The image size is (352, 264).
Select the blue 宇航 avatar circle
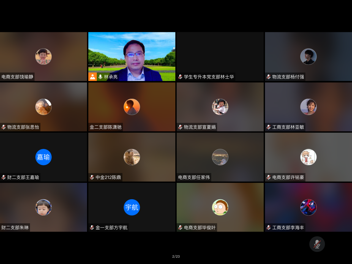[x=132, y=207]
